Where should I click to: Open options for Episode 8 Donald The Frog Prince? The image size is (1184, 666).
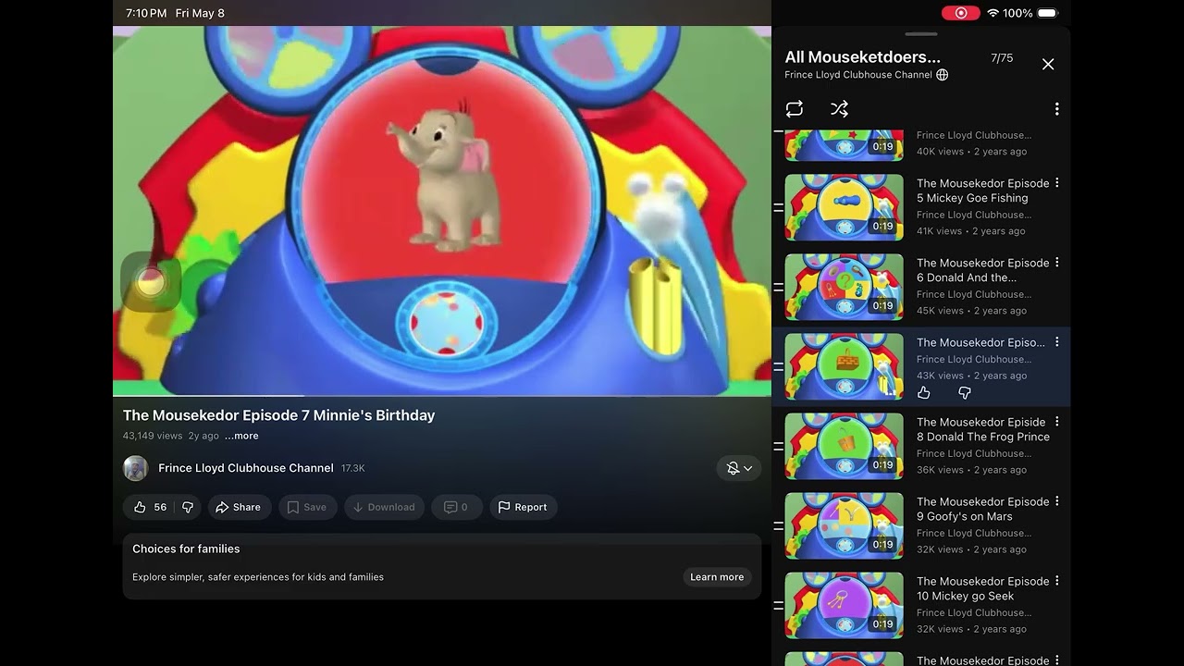pyautogui.click(x=1057, y=422)
